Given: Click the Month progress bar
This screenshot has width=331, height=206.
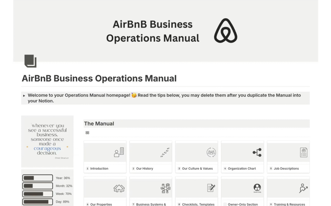Looking at the screenshot, I should (x=37, y=186).
